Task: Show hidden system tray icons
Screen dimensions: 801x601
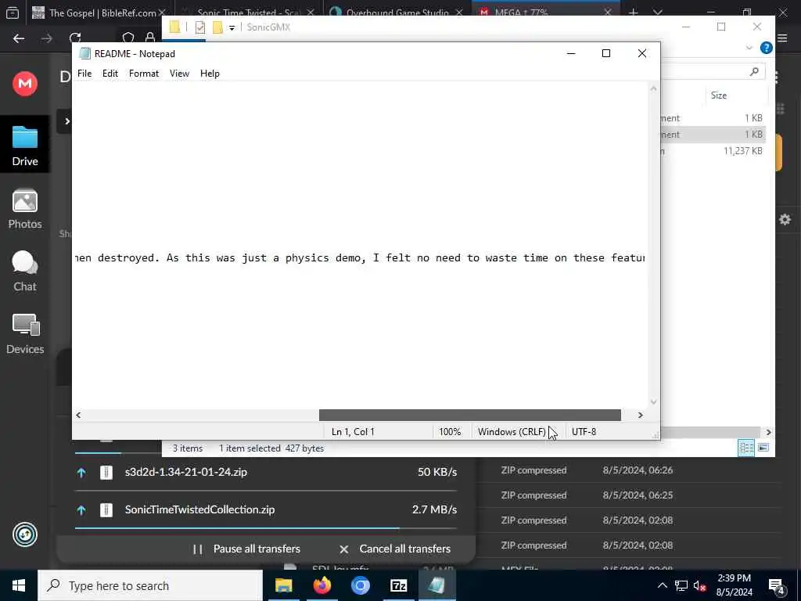Action: coord(662,585)
